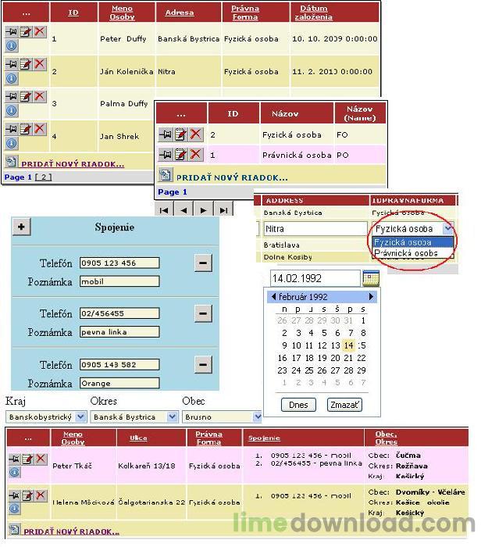Click the Poznámka field containing mobil

119,281
